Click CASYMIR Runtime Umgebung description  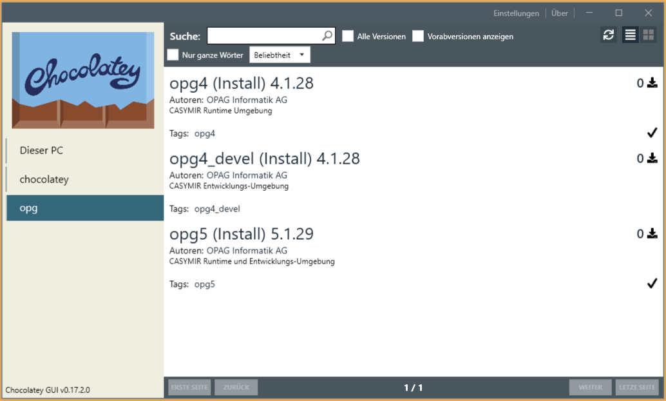(x=220, y=111)
